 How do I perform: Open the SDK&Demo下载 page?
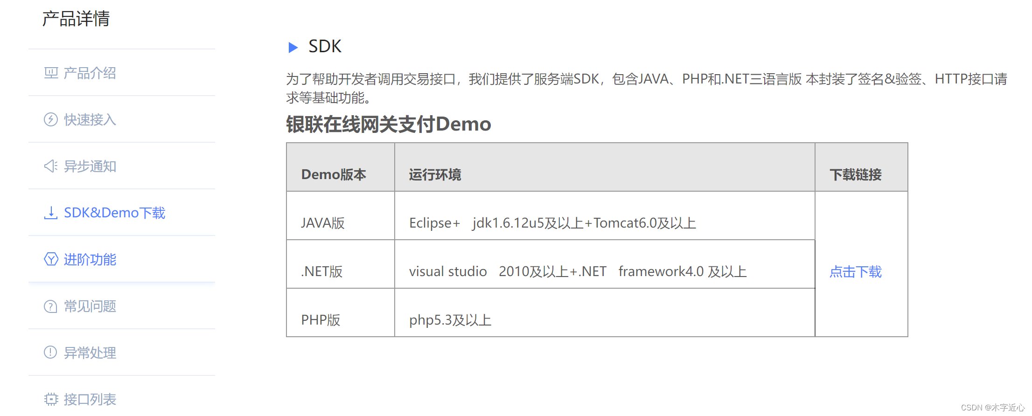click(114, 213)
